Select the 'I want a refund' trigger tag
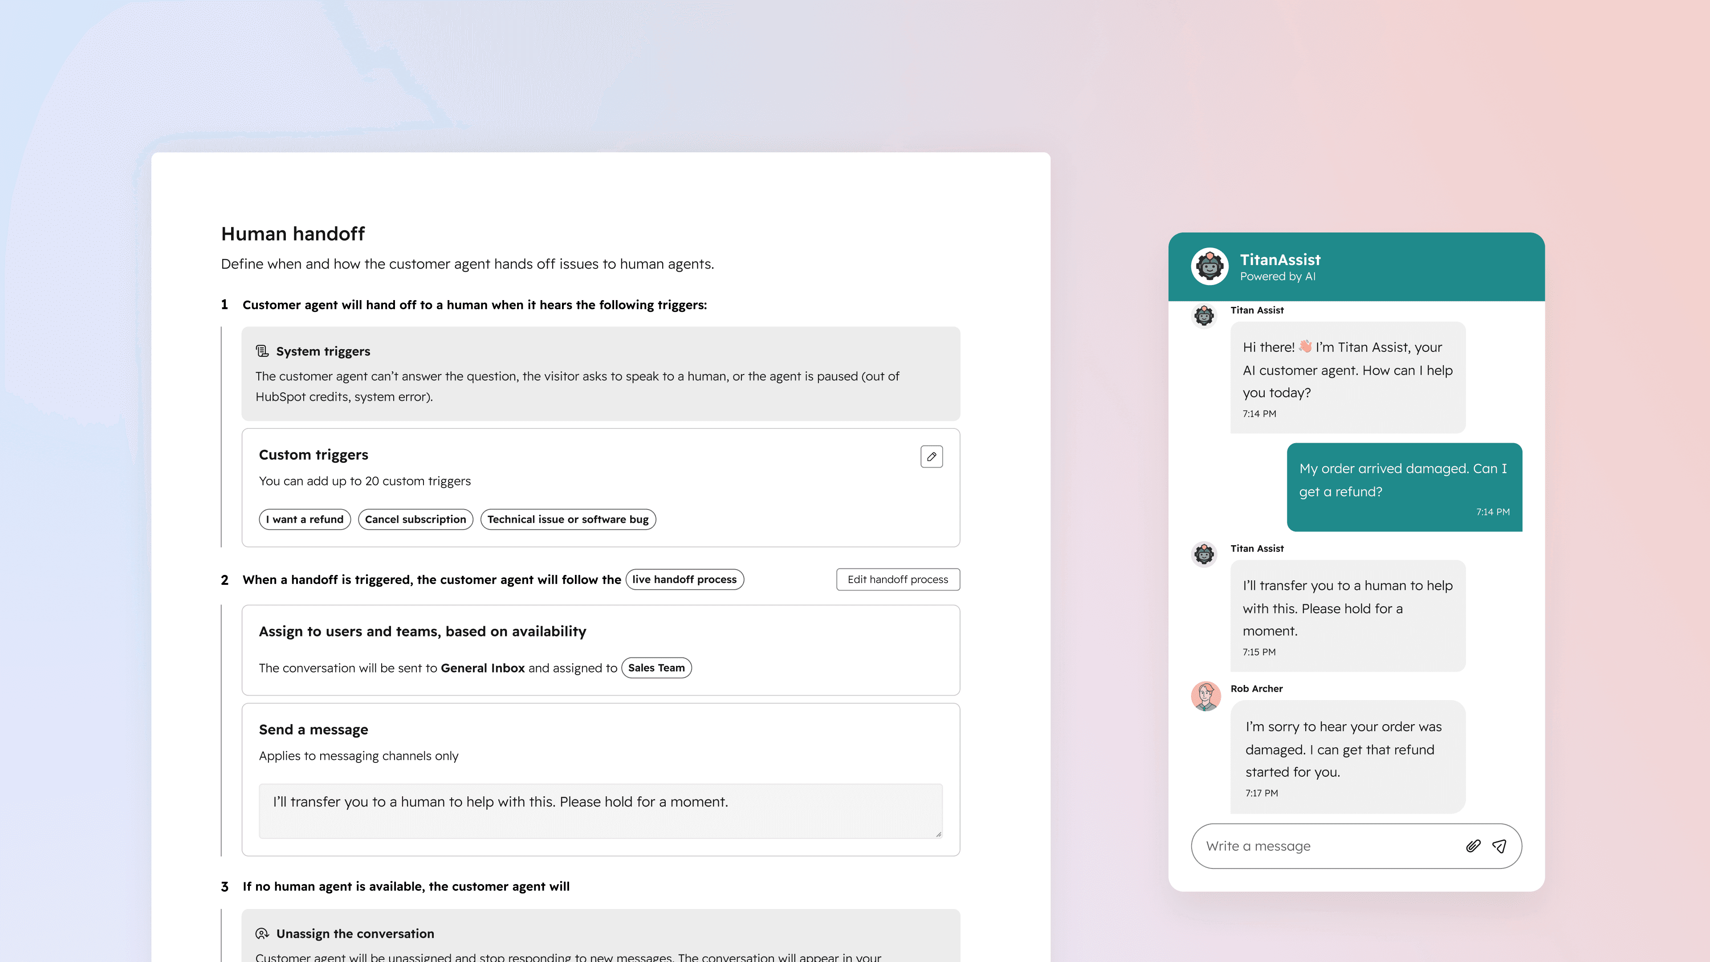The width and height of the screenshot is (1710, 962). click(x=305, y=519)
